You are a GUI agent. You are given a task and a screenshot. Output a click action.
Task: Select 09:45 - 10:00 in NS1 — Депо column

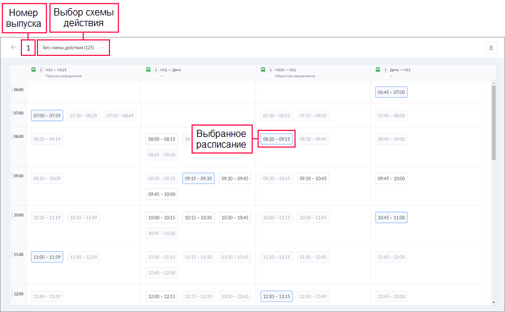162,194
